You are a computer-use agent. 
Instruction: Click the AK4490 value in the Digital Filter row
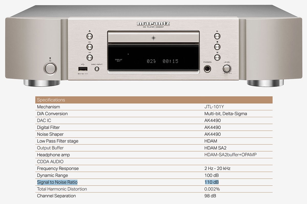(x=213, y=127)
